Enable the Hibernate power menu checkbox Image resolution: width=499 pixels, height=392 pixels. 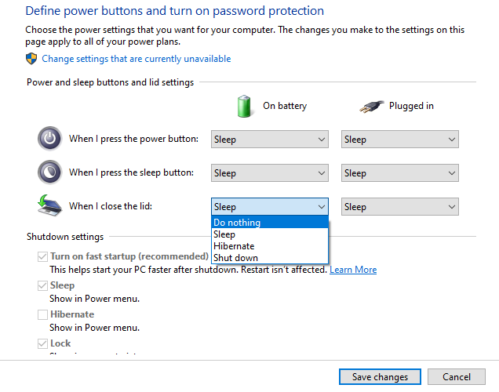42,314
